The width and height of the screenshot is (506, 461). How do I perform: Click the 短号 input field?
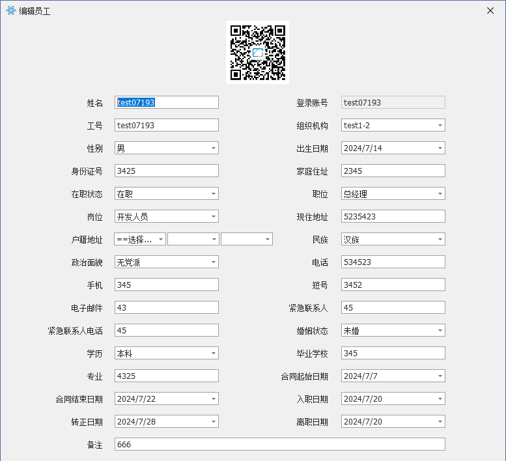click(393, 285)
